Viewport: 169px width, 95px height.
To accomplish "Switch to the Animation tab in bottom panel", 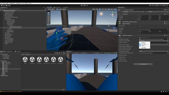I will tap(18, 51).
